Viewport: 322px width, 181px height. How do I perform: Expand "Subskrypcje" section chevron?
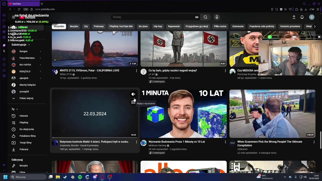click(x=29, y=45)
